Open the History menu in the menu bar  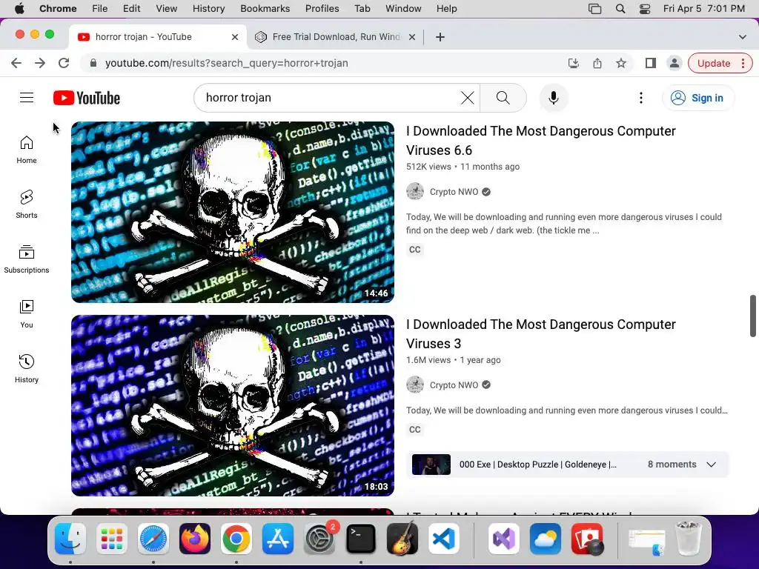pyautogui.click(x=208, y=9)
